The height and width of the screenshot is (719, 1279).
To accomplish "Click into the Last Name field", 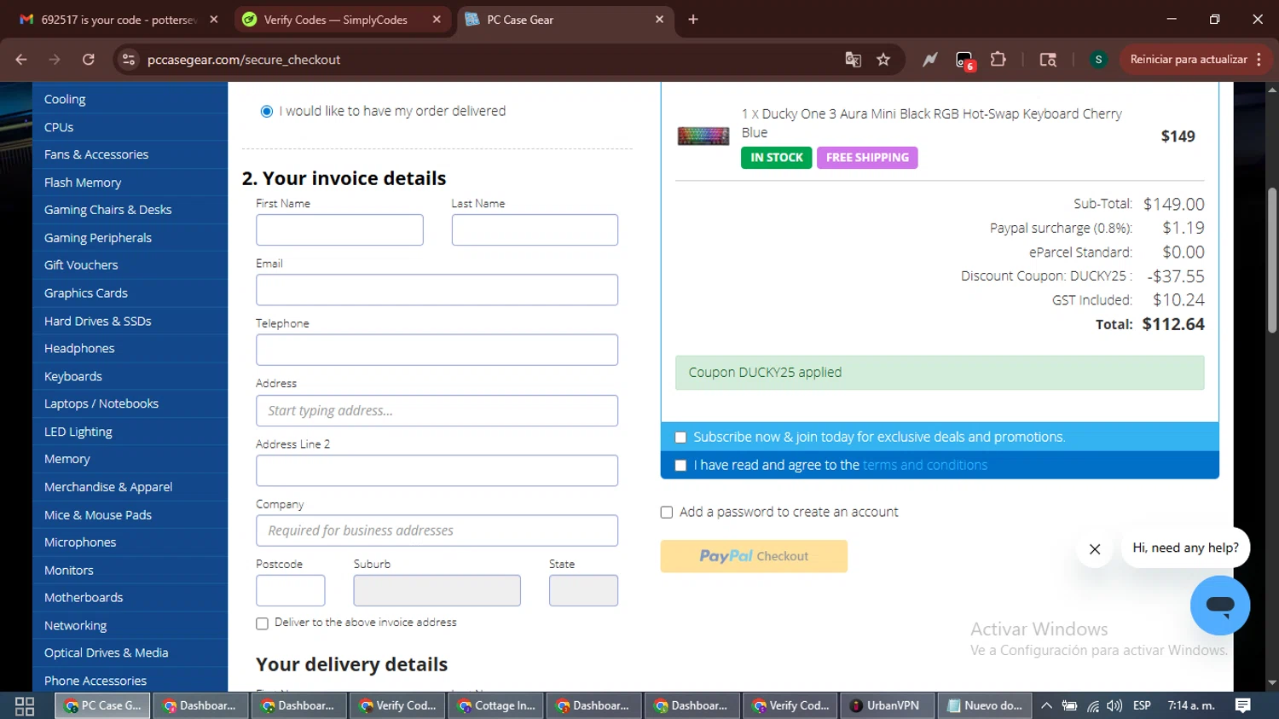I will pos(535,230).
